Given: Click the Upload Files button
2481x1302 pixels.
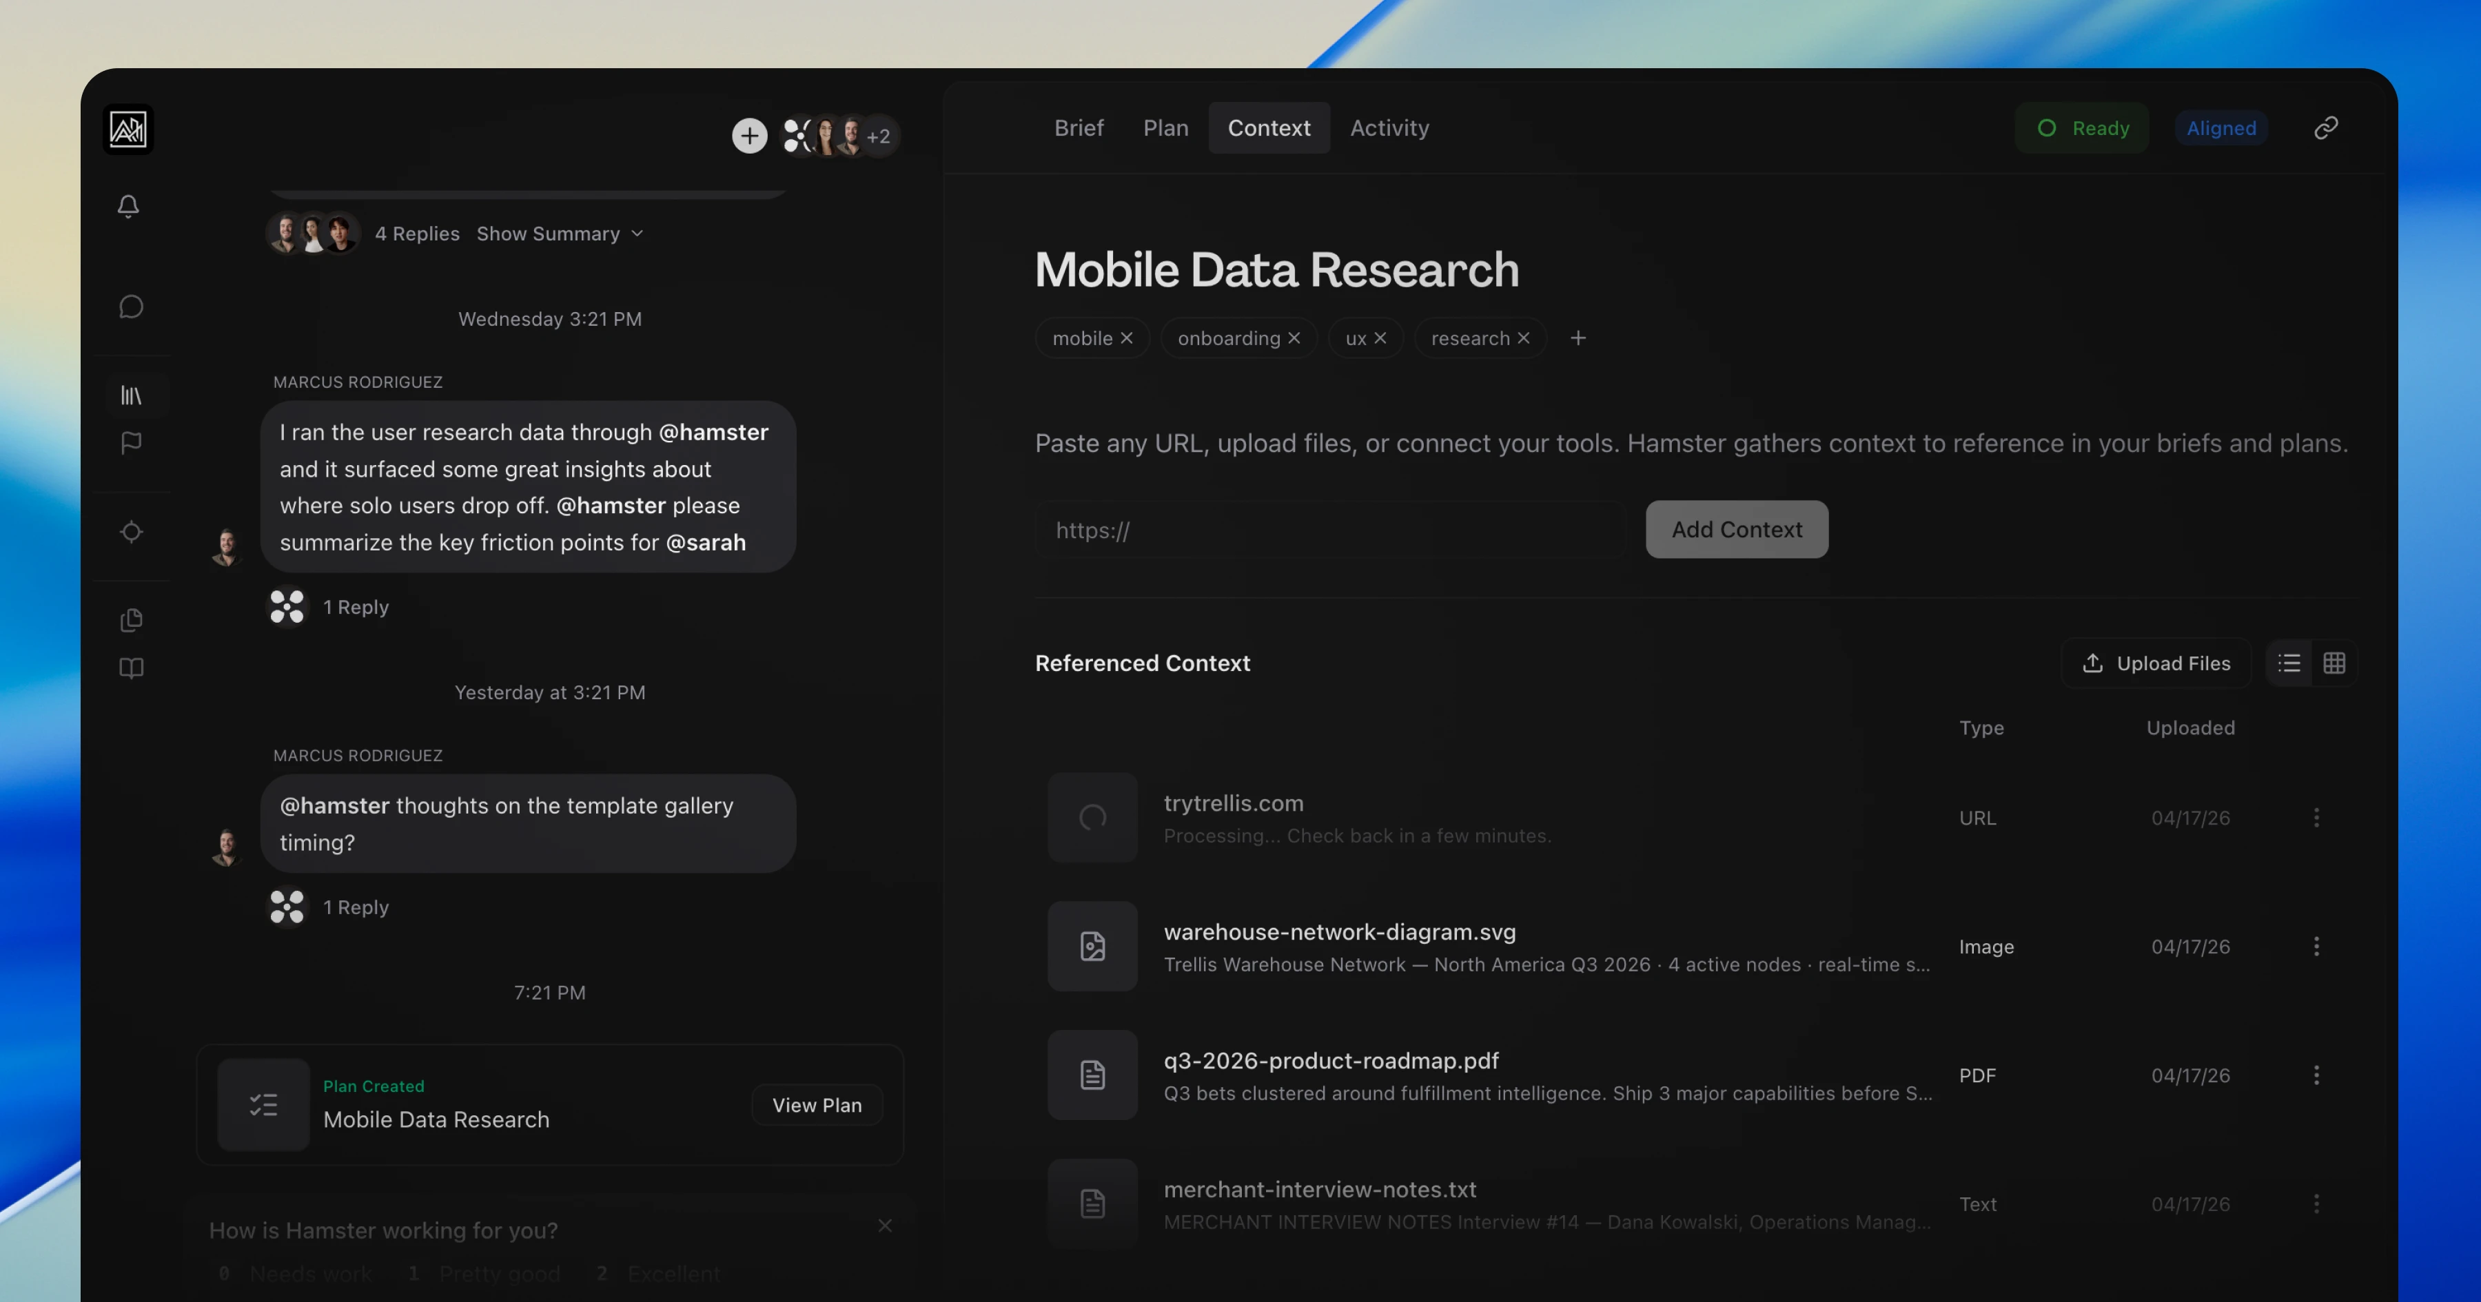Looking at the screenshot, I should pos(2156,663).
